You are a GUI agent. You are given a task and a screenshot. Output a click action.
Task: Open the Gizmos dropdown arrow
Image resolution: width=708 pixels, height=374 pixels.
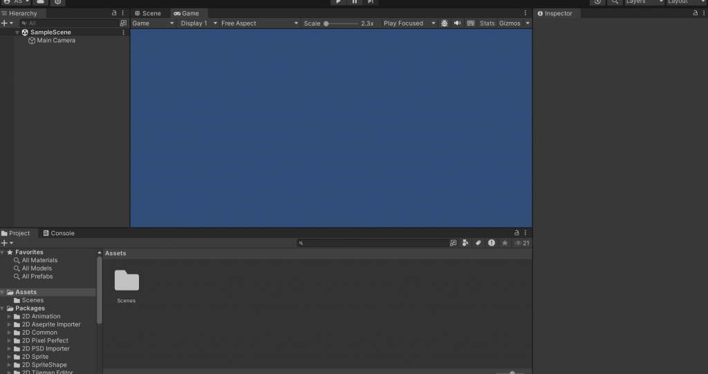coord(528,23)
